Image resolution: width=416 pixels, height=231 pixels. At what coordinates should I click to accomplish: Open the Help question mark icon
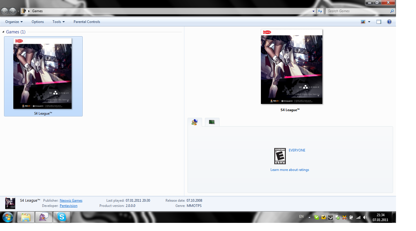click(x=389, y=22)
